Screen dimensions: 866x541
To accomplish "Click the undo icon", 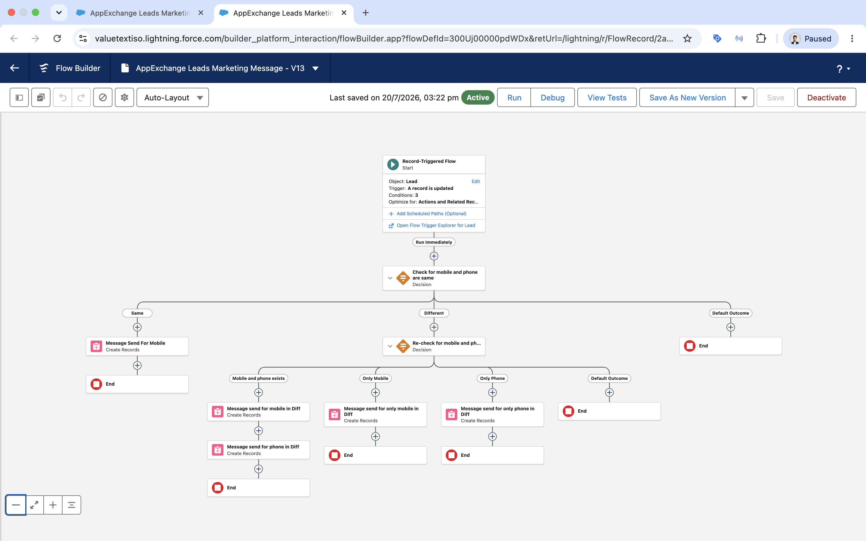I will 63,97.
